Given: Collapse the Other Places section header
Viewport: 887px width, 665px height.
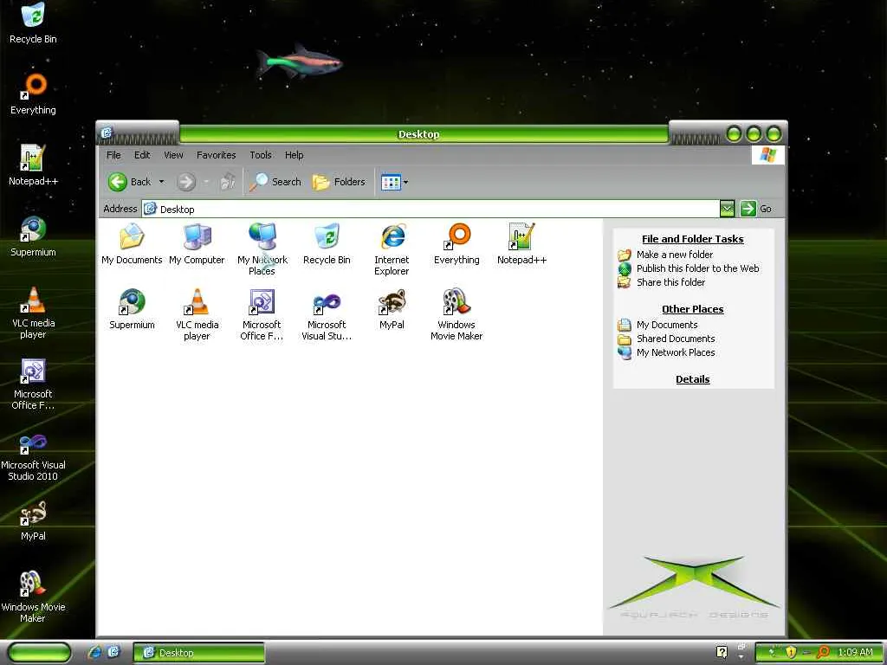Looking at the screenshot, I should point(692,309).
